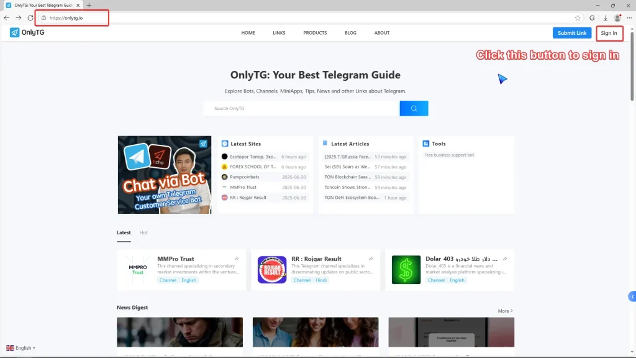Open News Digest thumbnail of smiling women
636x358 pixels.
[x=316, y=332]
